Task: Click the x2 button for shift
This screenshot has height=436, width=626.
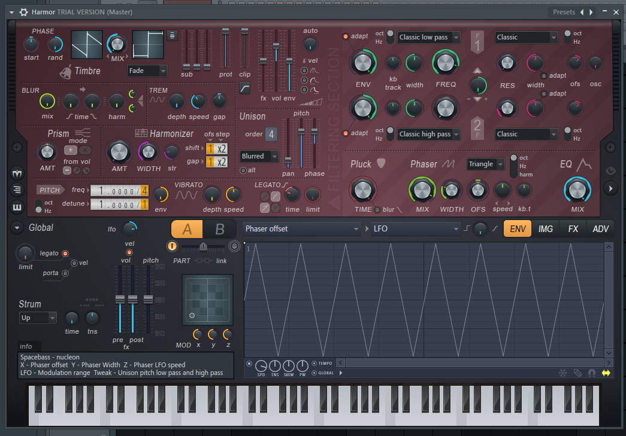Action: [222, 149]
